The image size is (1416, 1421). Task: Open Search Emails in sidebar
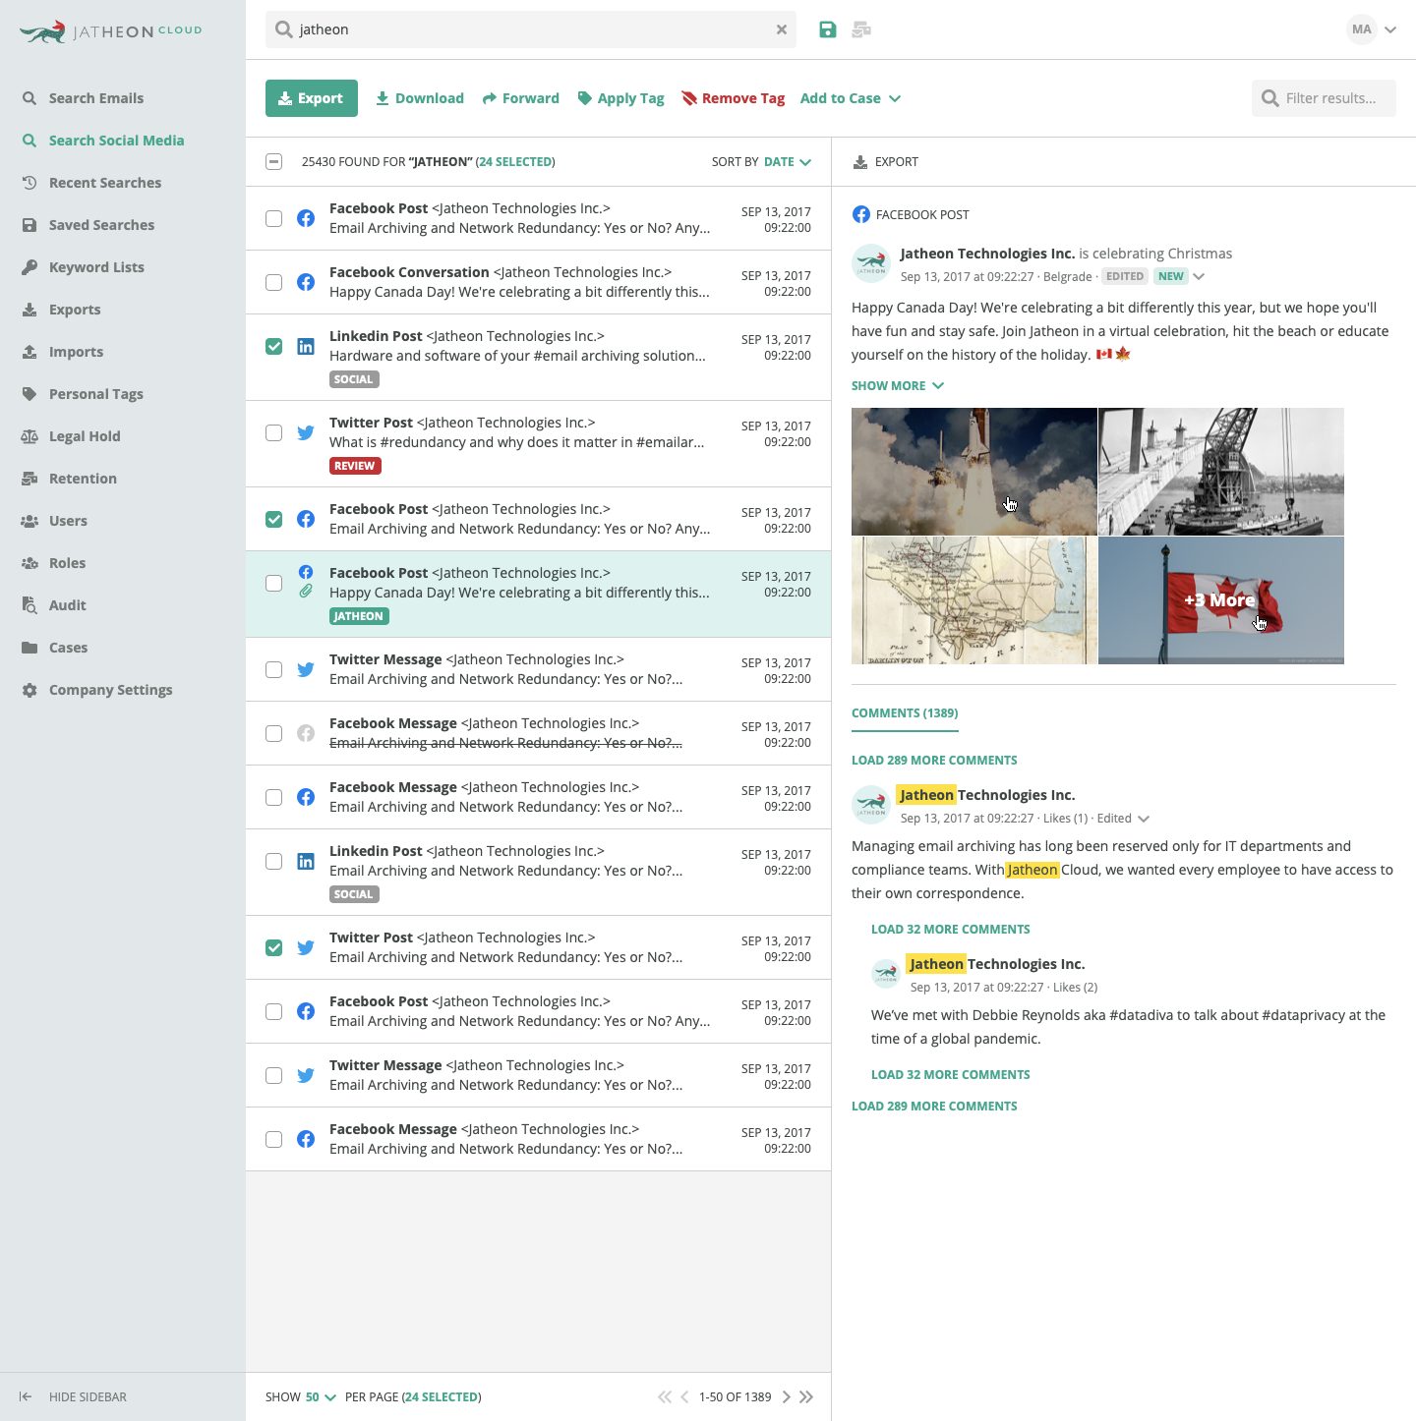point(96,98)
